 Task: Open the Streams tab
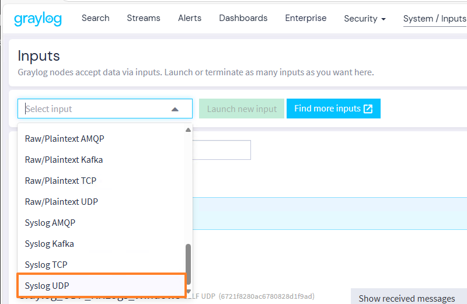144,18
